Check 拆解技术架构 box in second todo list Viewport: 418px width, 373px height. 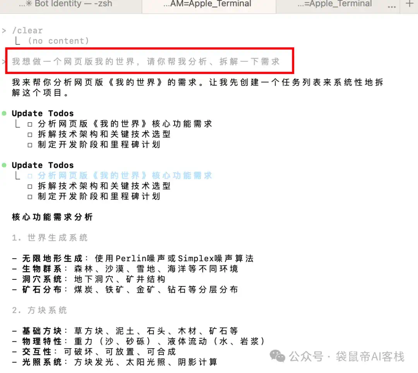[x=30, y=187]
